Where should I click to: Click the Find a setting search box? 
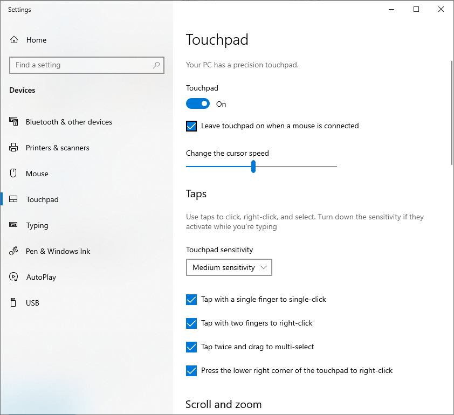click(81, 65)
